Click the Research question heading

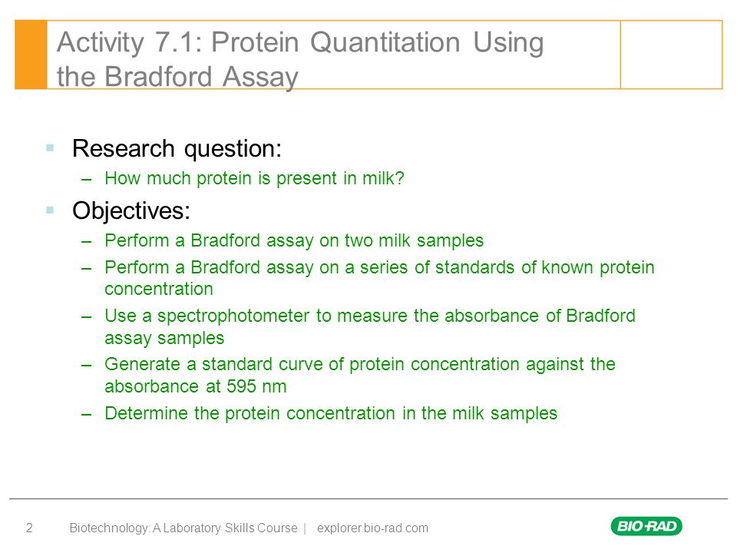[x=177, y=149]
